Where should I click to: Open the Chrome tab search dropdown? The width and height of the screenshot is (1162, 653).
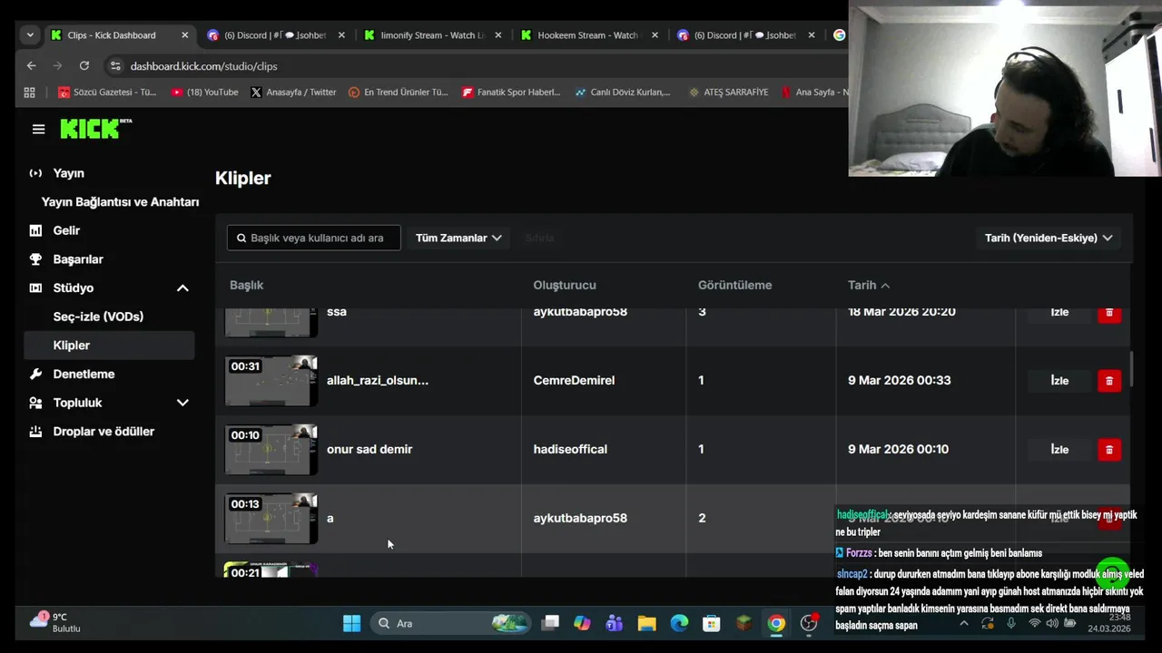30,35
